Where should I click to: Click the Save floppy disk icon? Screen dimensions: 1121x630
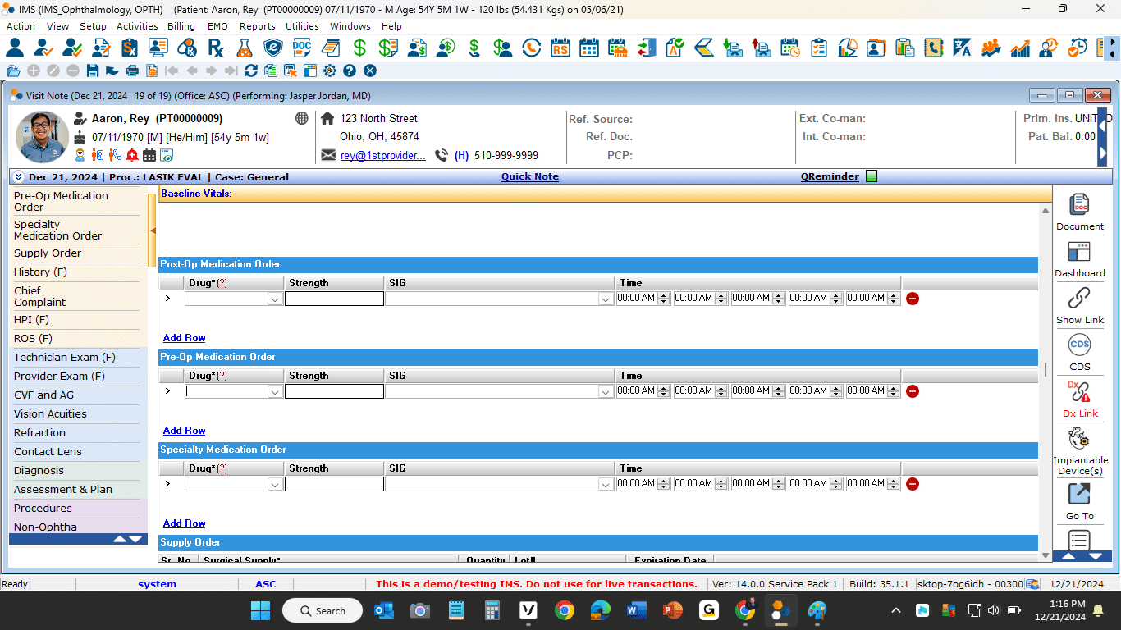coord(92,71)
